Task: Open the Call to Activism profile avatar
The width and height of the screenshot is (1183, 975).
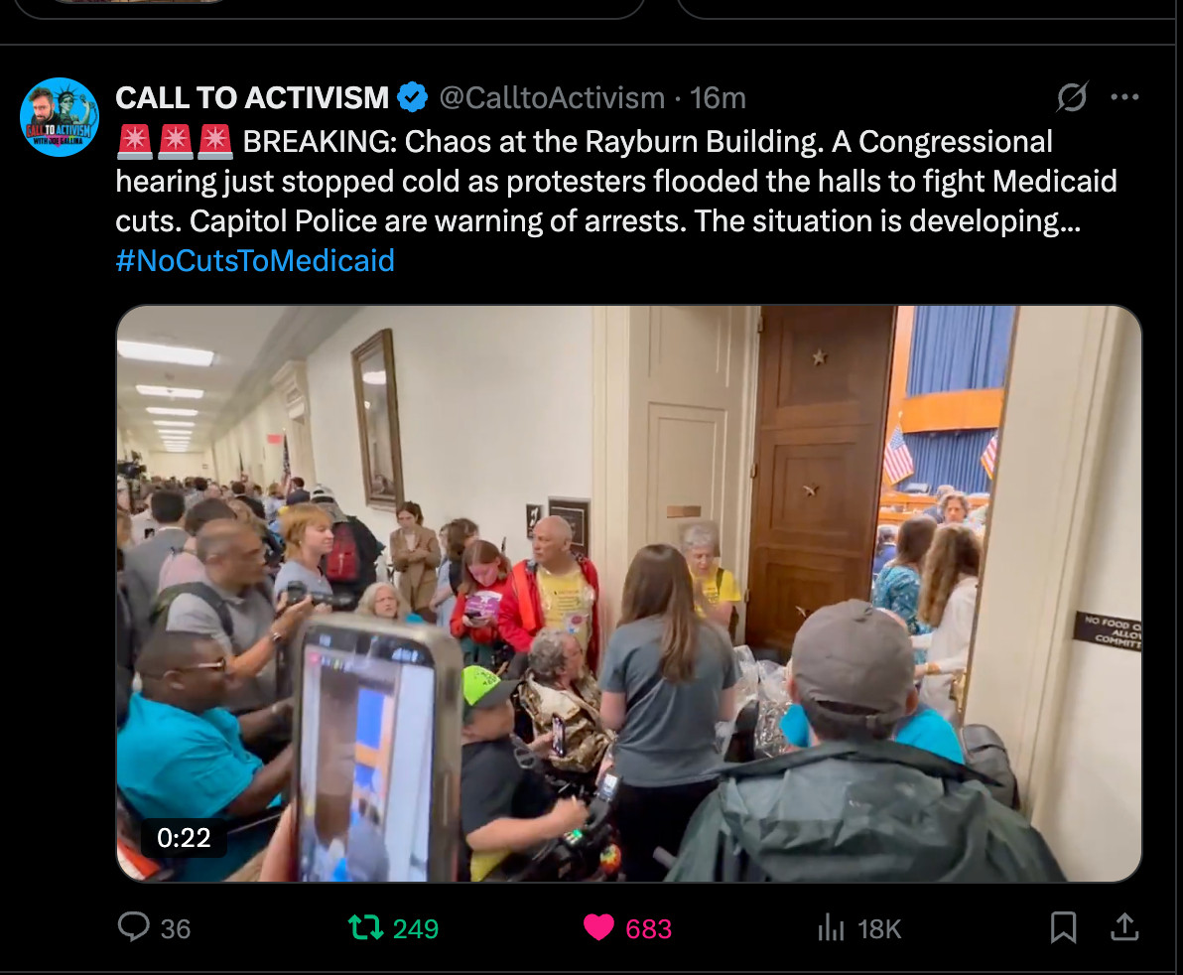Action: 59,117
